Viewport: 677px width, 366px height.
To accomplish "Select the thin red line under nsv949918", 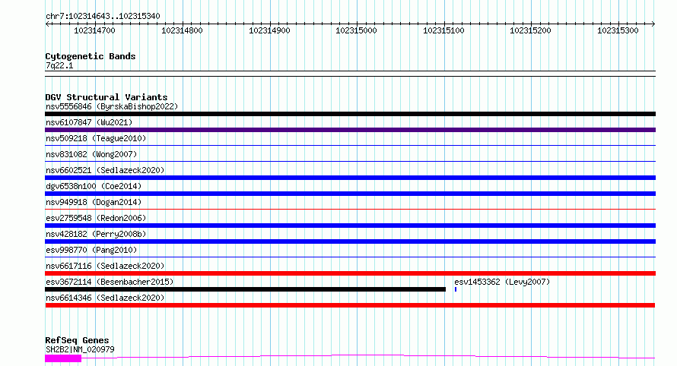I will (x=350, y=210).
